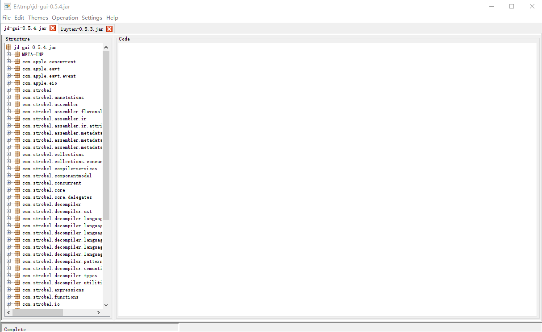This screenshot has width=542, height=332.
Task: Click the META-INF package icon
Action: tap(17, 54)
